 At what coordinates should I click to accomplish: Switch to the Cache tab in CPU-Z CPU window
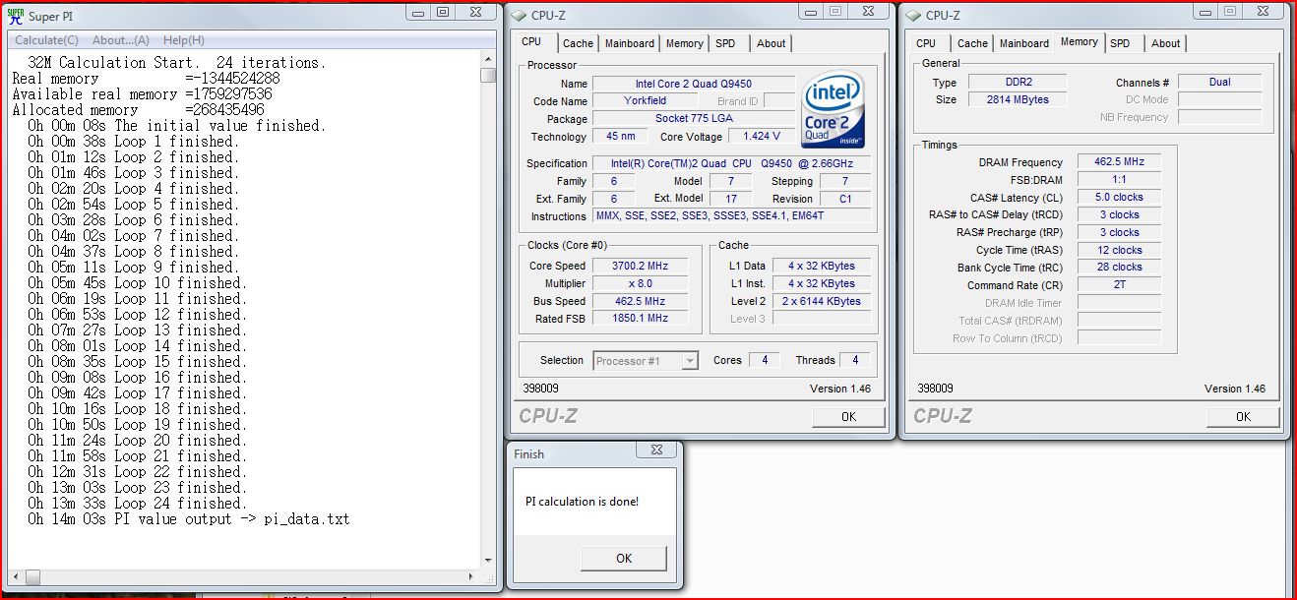pyautogui.click(x=578, y=43)
